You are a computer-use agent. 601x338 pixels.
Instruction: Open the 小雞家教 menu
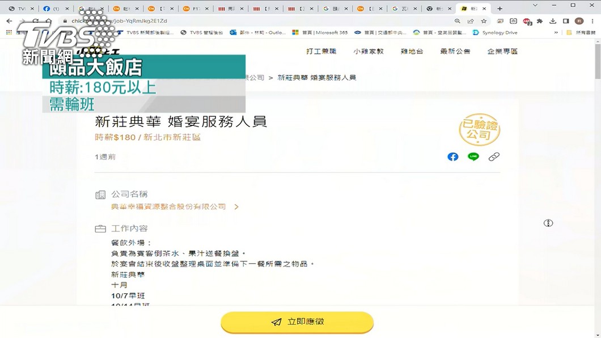369,52
